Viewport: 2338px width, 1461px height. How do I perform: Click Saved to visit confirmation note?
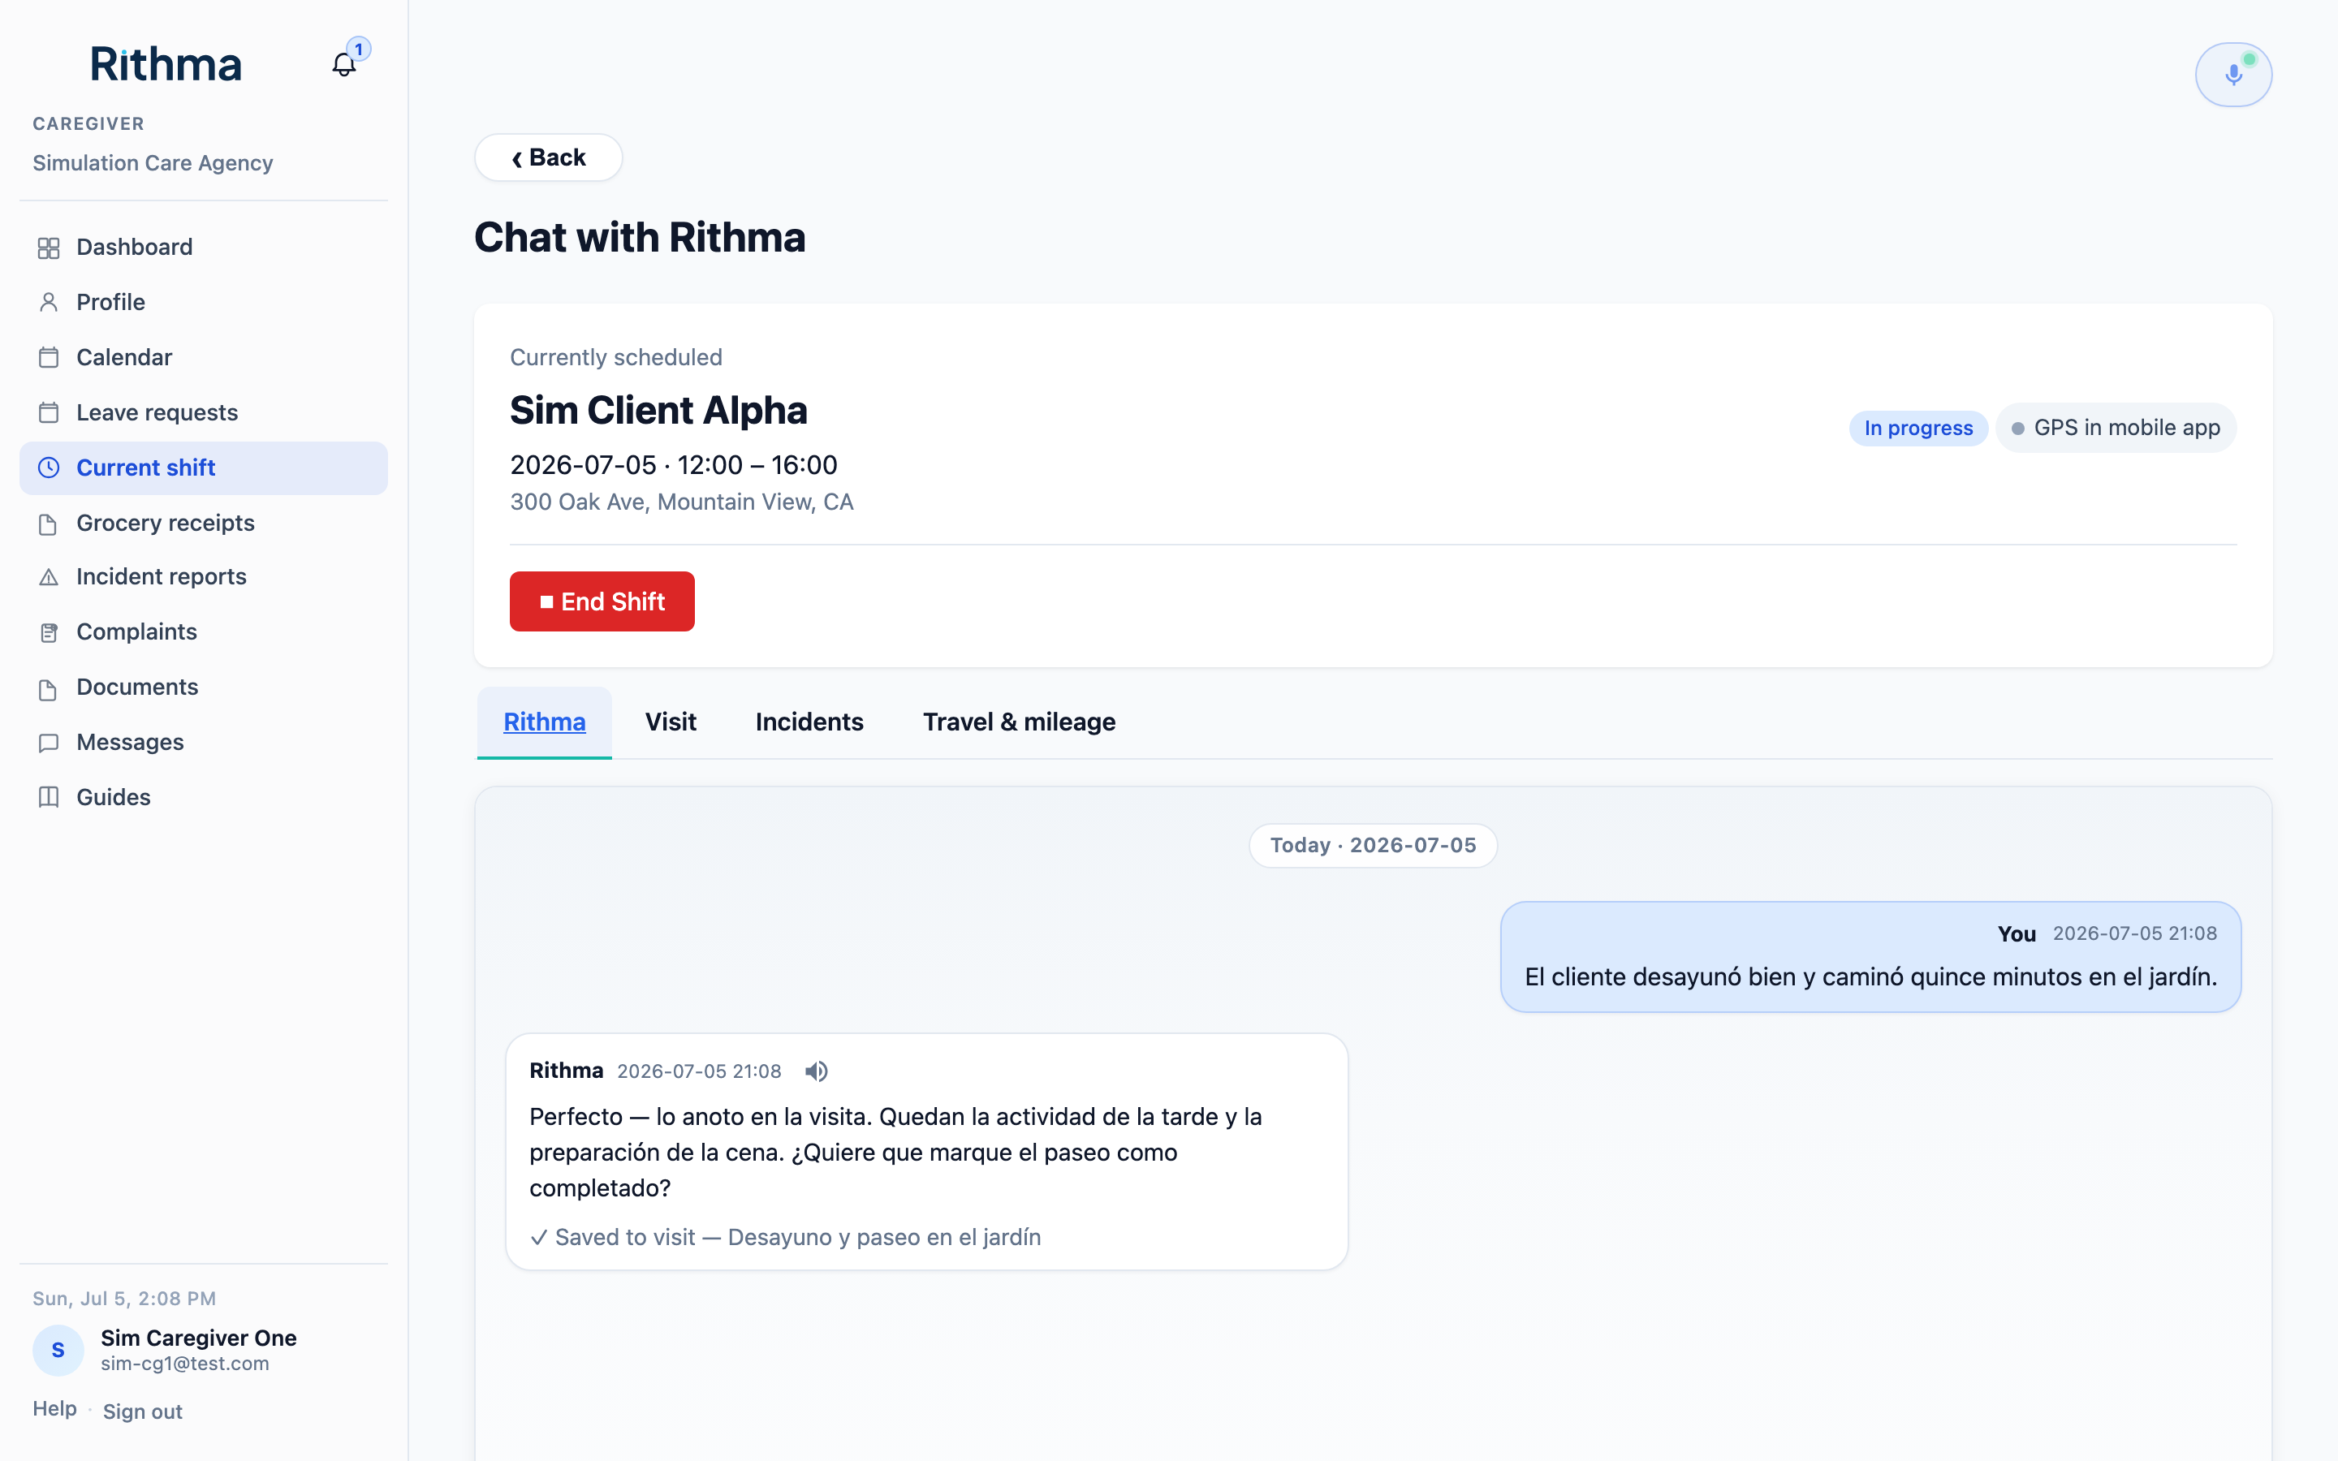[786, 1238]
